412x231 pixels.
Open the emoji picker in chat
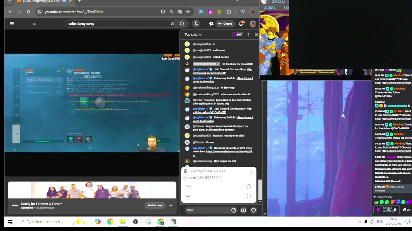[234, 210]
